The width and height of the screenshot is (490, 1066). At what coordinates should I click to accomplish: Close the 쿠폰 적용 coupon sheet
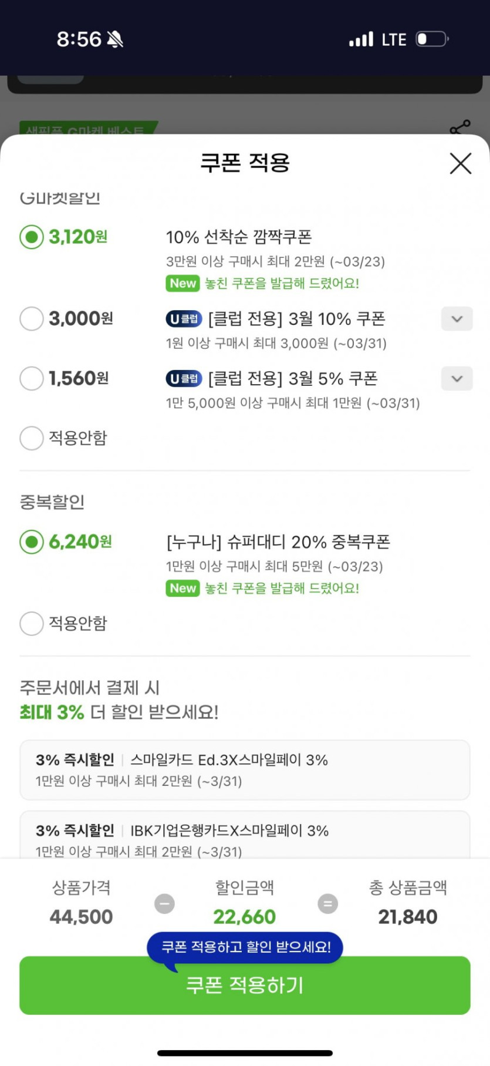coord(461,163)
